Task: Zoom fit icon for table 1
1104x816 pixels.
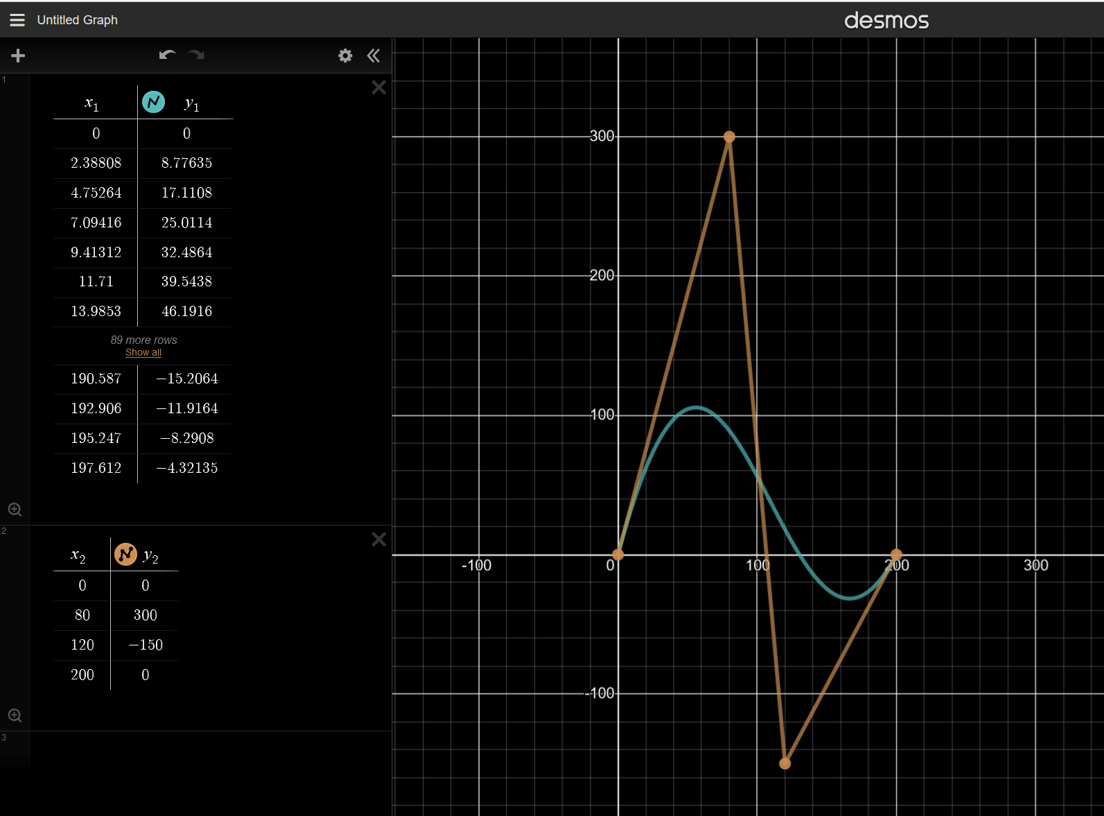Action: [15, 510]
